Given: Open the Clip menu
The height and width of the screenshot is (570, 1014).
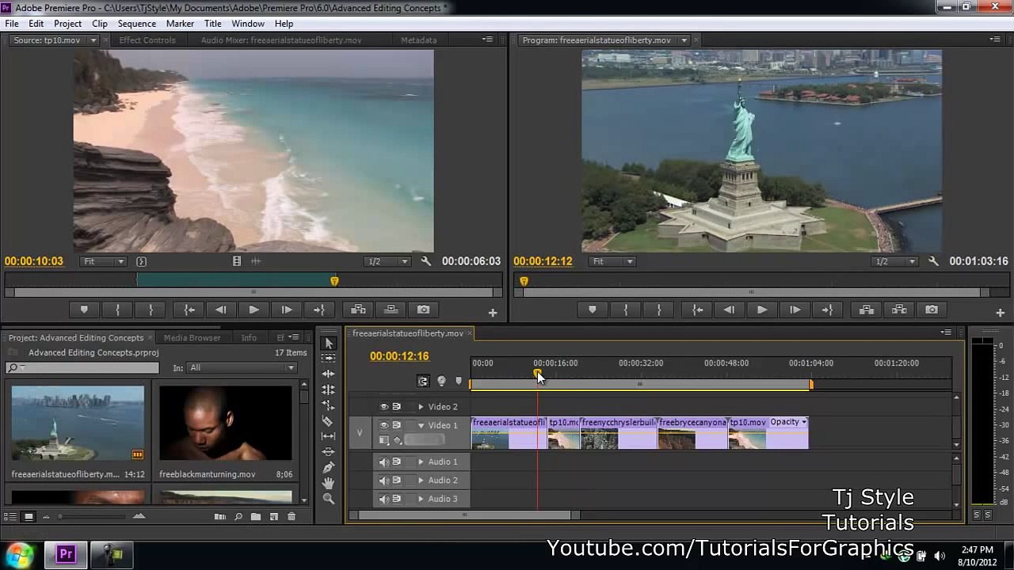Looking at the screenshot, I should pyautogui.click(x=99, y=24).
